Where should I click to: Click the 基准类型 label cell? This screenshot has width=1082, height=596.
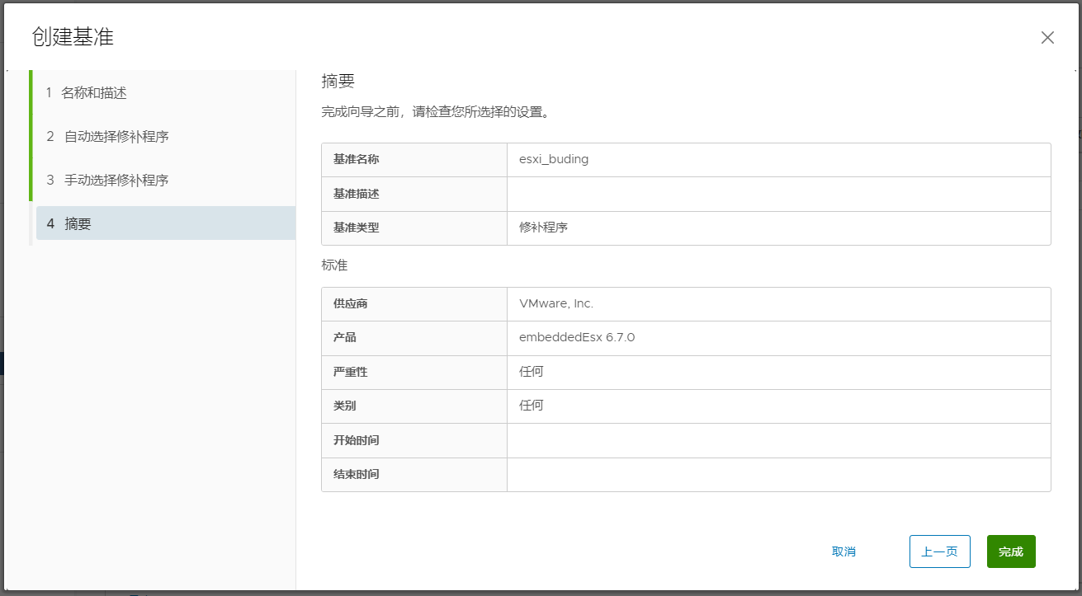tap(414, 228)
